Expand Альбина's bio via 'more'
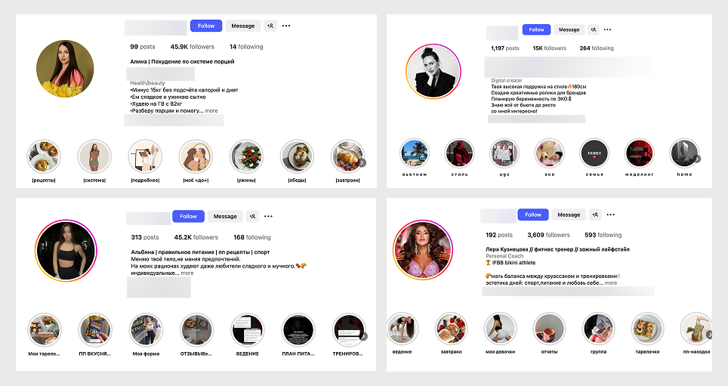 [x=187, y=273]
